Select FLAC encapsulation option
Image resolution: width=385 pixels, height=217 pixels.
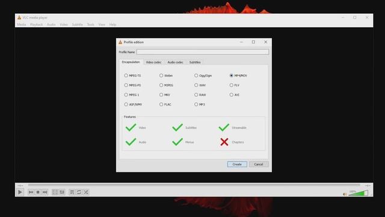coord(165,104)
